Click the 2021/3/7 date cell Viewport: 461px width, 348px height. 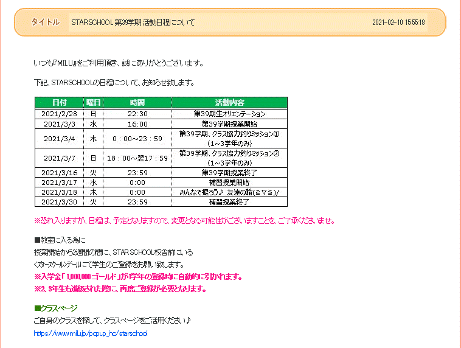pos(60,158)
